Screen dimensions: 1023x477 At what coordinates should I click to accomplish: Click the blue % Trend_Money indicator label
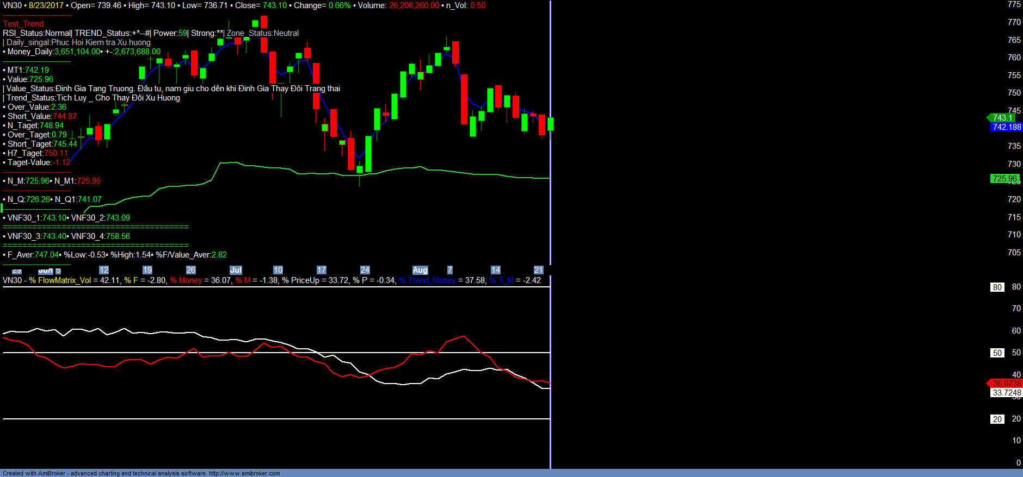[x=427, y=280]
